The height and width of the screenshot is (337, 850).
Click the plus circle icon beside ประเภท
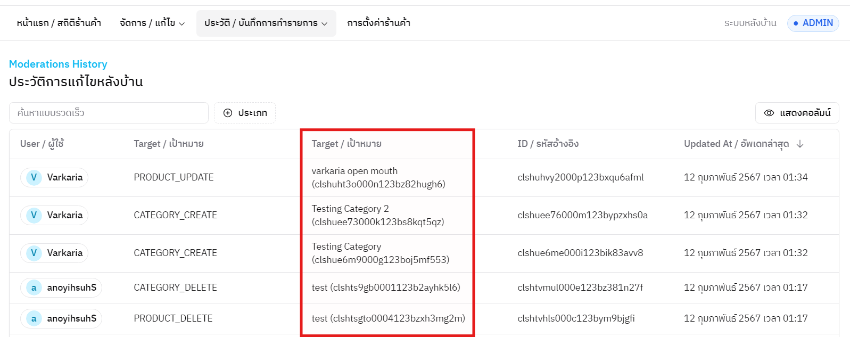[x=228, y=113]
